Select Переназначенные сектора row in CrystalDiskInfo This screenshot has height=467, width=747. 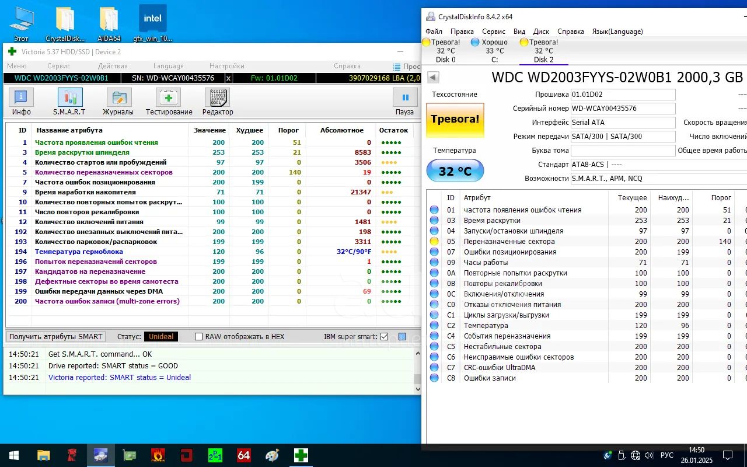pyautogui.click(x=587, y=241)
